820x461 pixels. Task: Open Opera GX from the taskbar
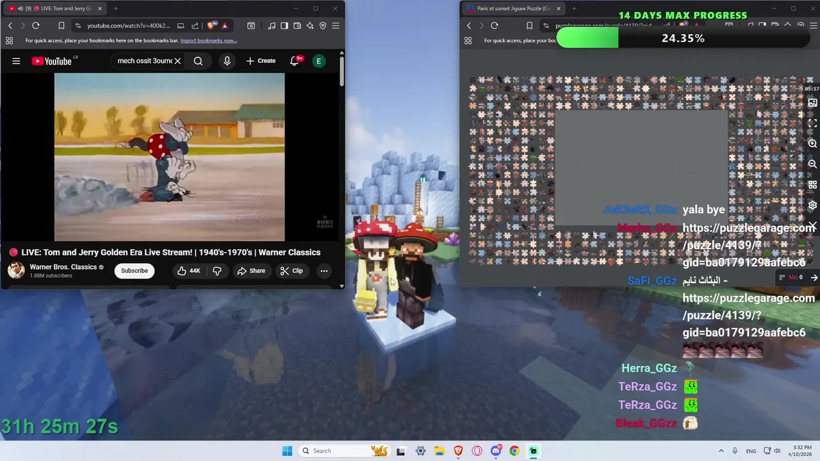click(x=477, y=451)
